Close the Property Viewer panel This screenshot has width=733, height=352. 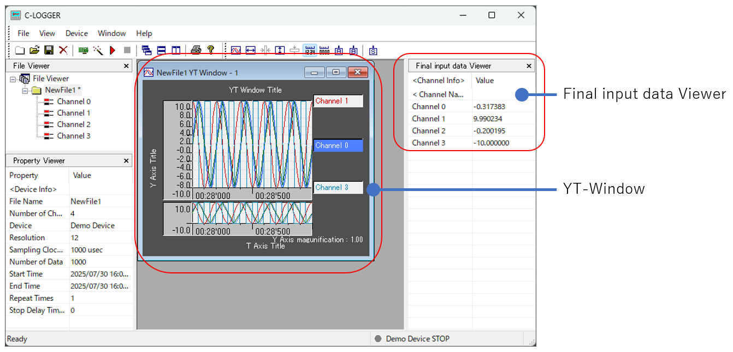126,161
